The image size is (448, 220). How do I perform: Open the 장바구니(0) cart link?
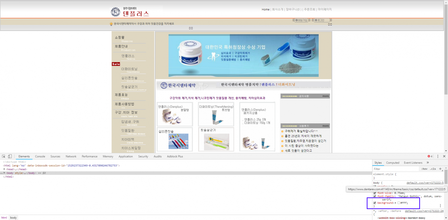tap(293, 9)
